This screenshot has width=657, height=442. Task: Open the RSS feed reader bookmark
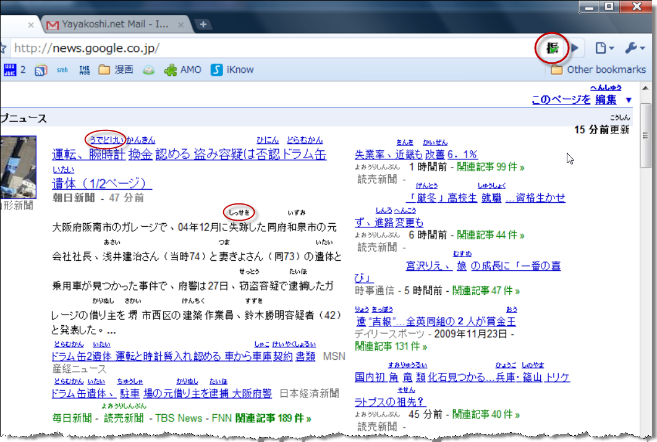[41, 70]
